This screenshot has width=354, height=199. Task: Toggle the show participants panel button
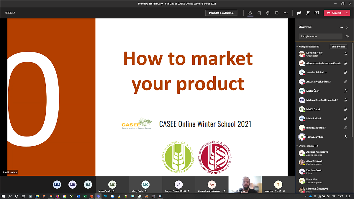pyautogui.click(x=250, y=13)
